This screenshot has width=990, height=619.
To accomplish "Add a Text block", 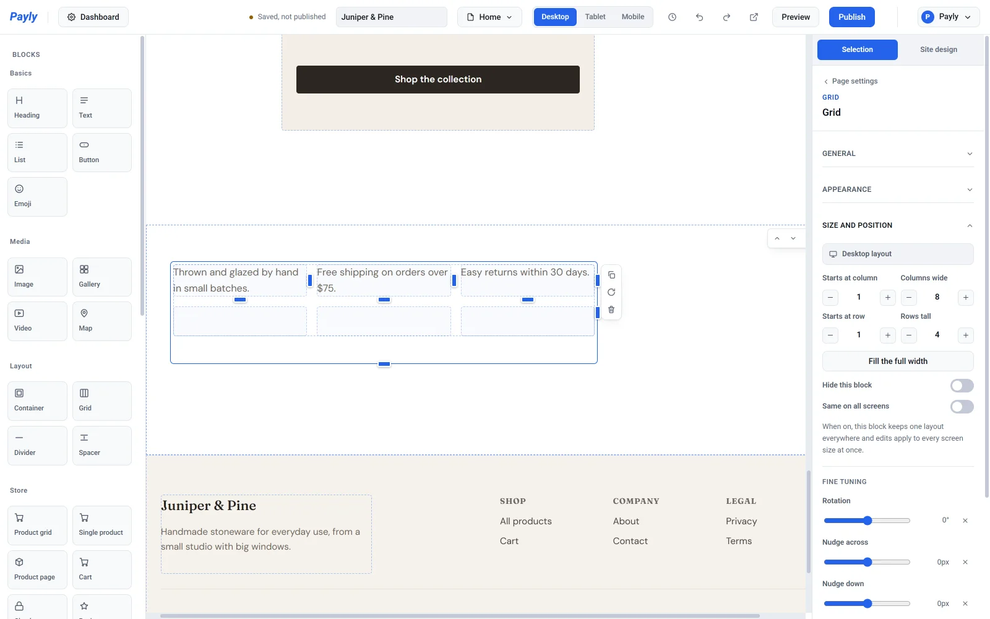I will pos(102,108).
